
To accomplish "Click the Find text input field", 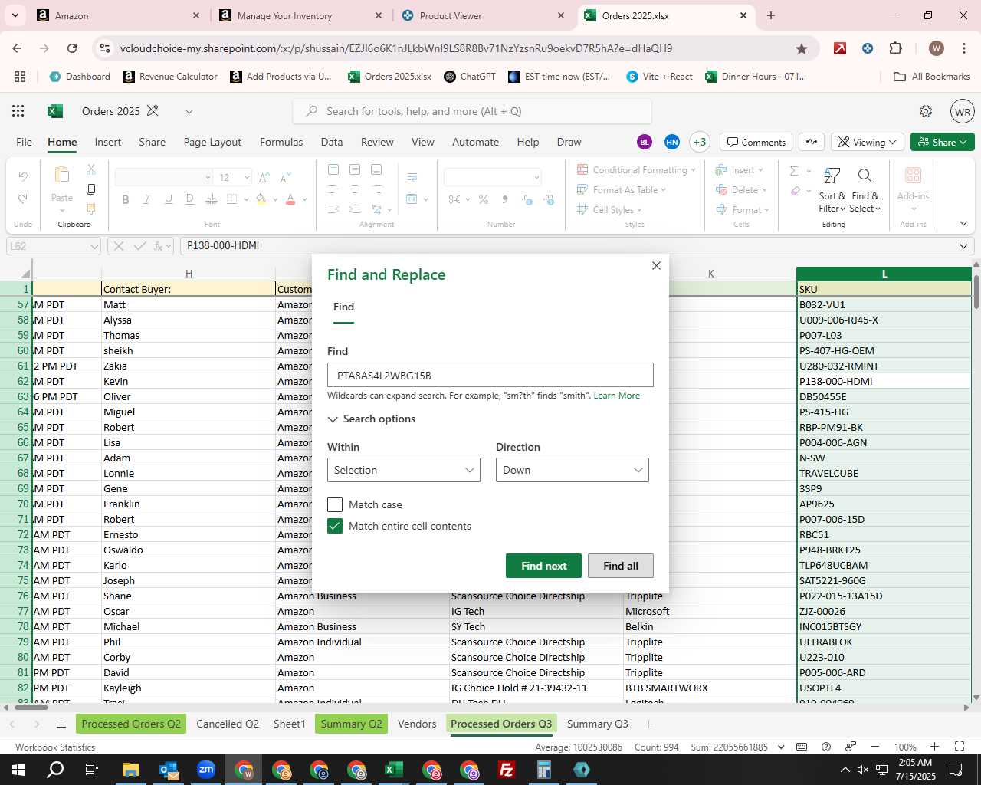I will (490, 375).
